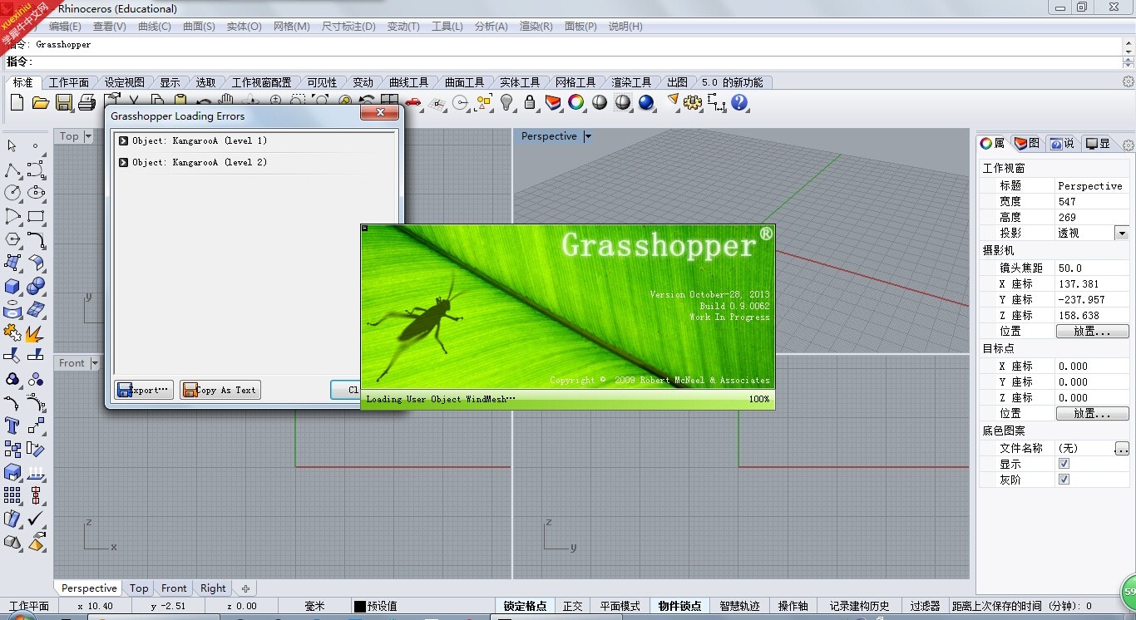
Task: Switch to the 曲线工具 toolbar tab
Action: (x=408, y=82)
